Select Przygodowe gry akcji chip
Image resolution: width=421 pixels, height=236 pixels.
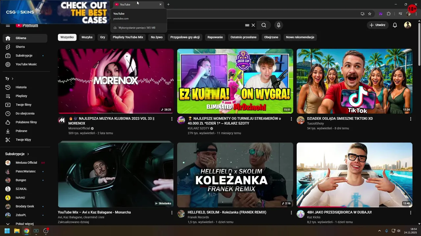(x=185, y=37)
